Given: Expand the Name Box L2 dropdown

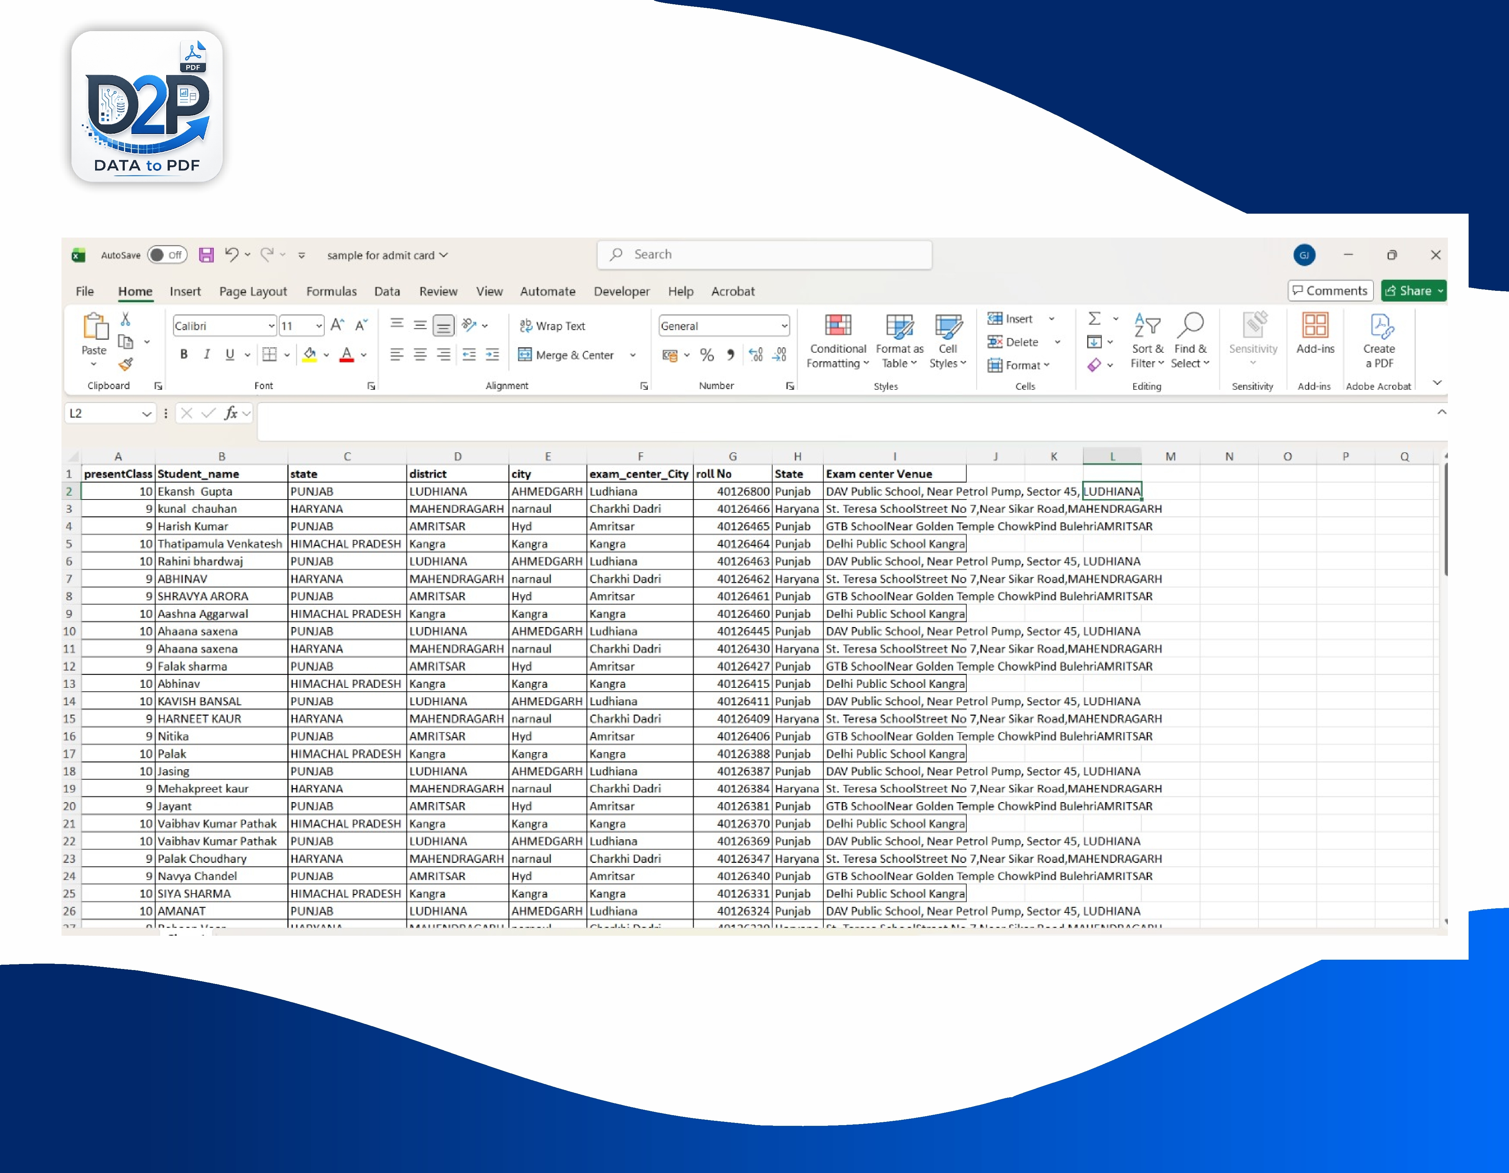Looking at the screenshot, I should (147, 413).
